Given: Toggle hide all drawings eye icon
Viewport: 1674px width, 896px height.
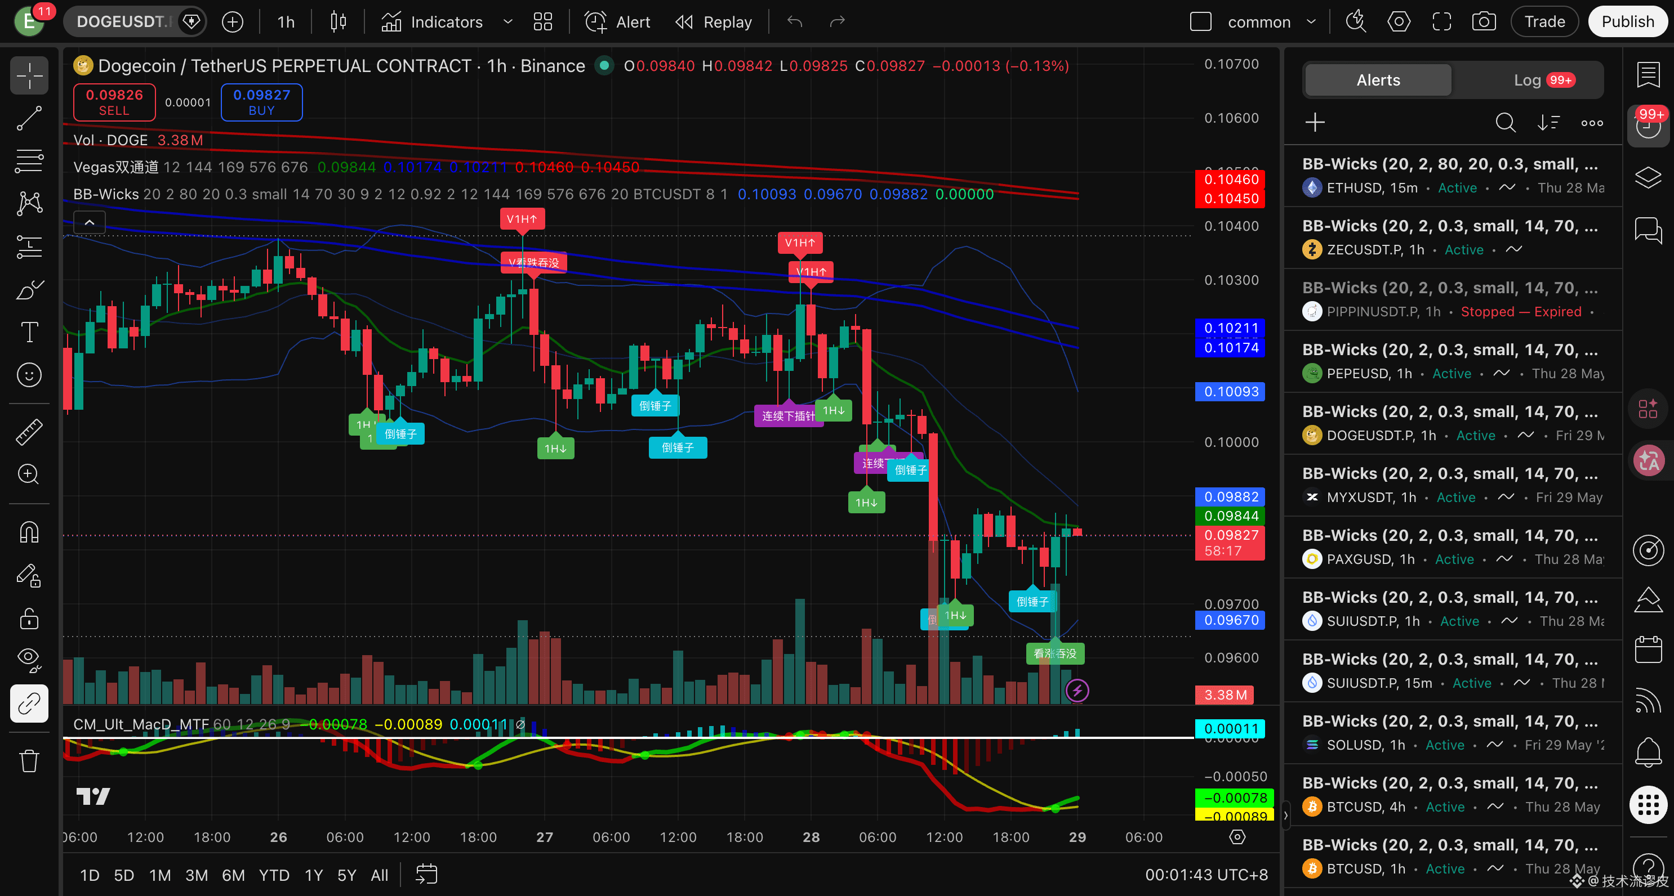Looking at the screenshot, I should coord(29,660).
